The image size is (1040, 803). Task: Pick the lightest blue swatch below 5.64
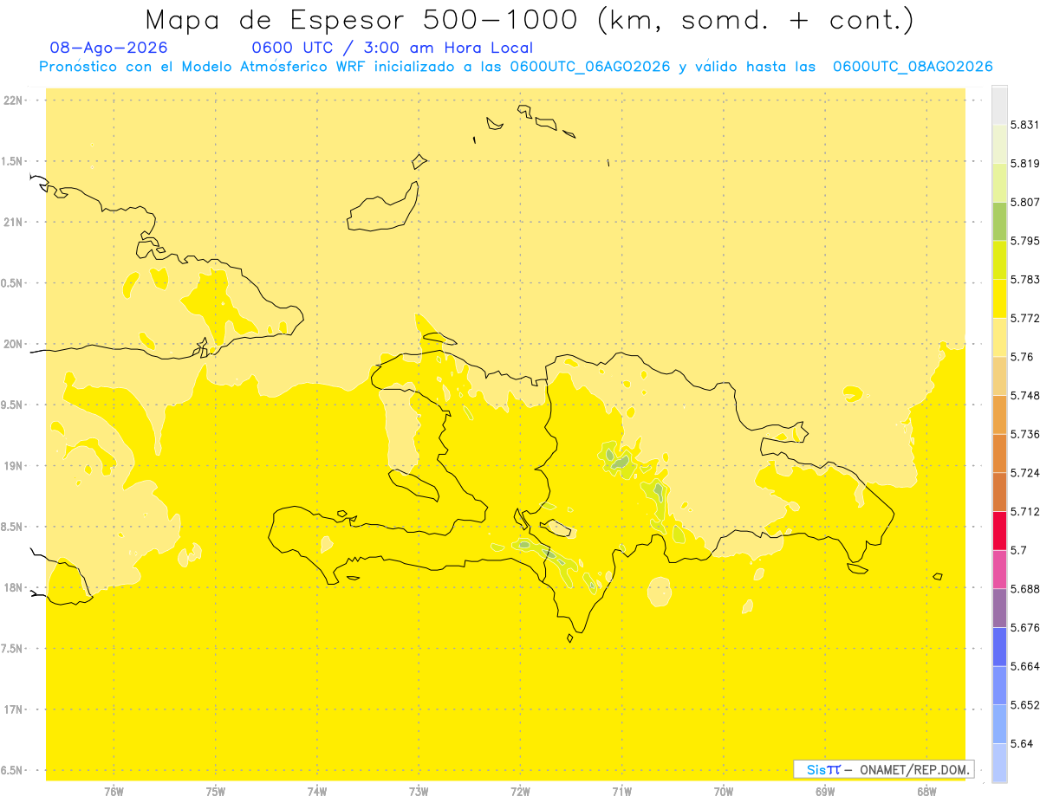pyautogui.click(x=999, y=762)
